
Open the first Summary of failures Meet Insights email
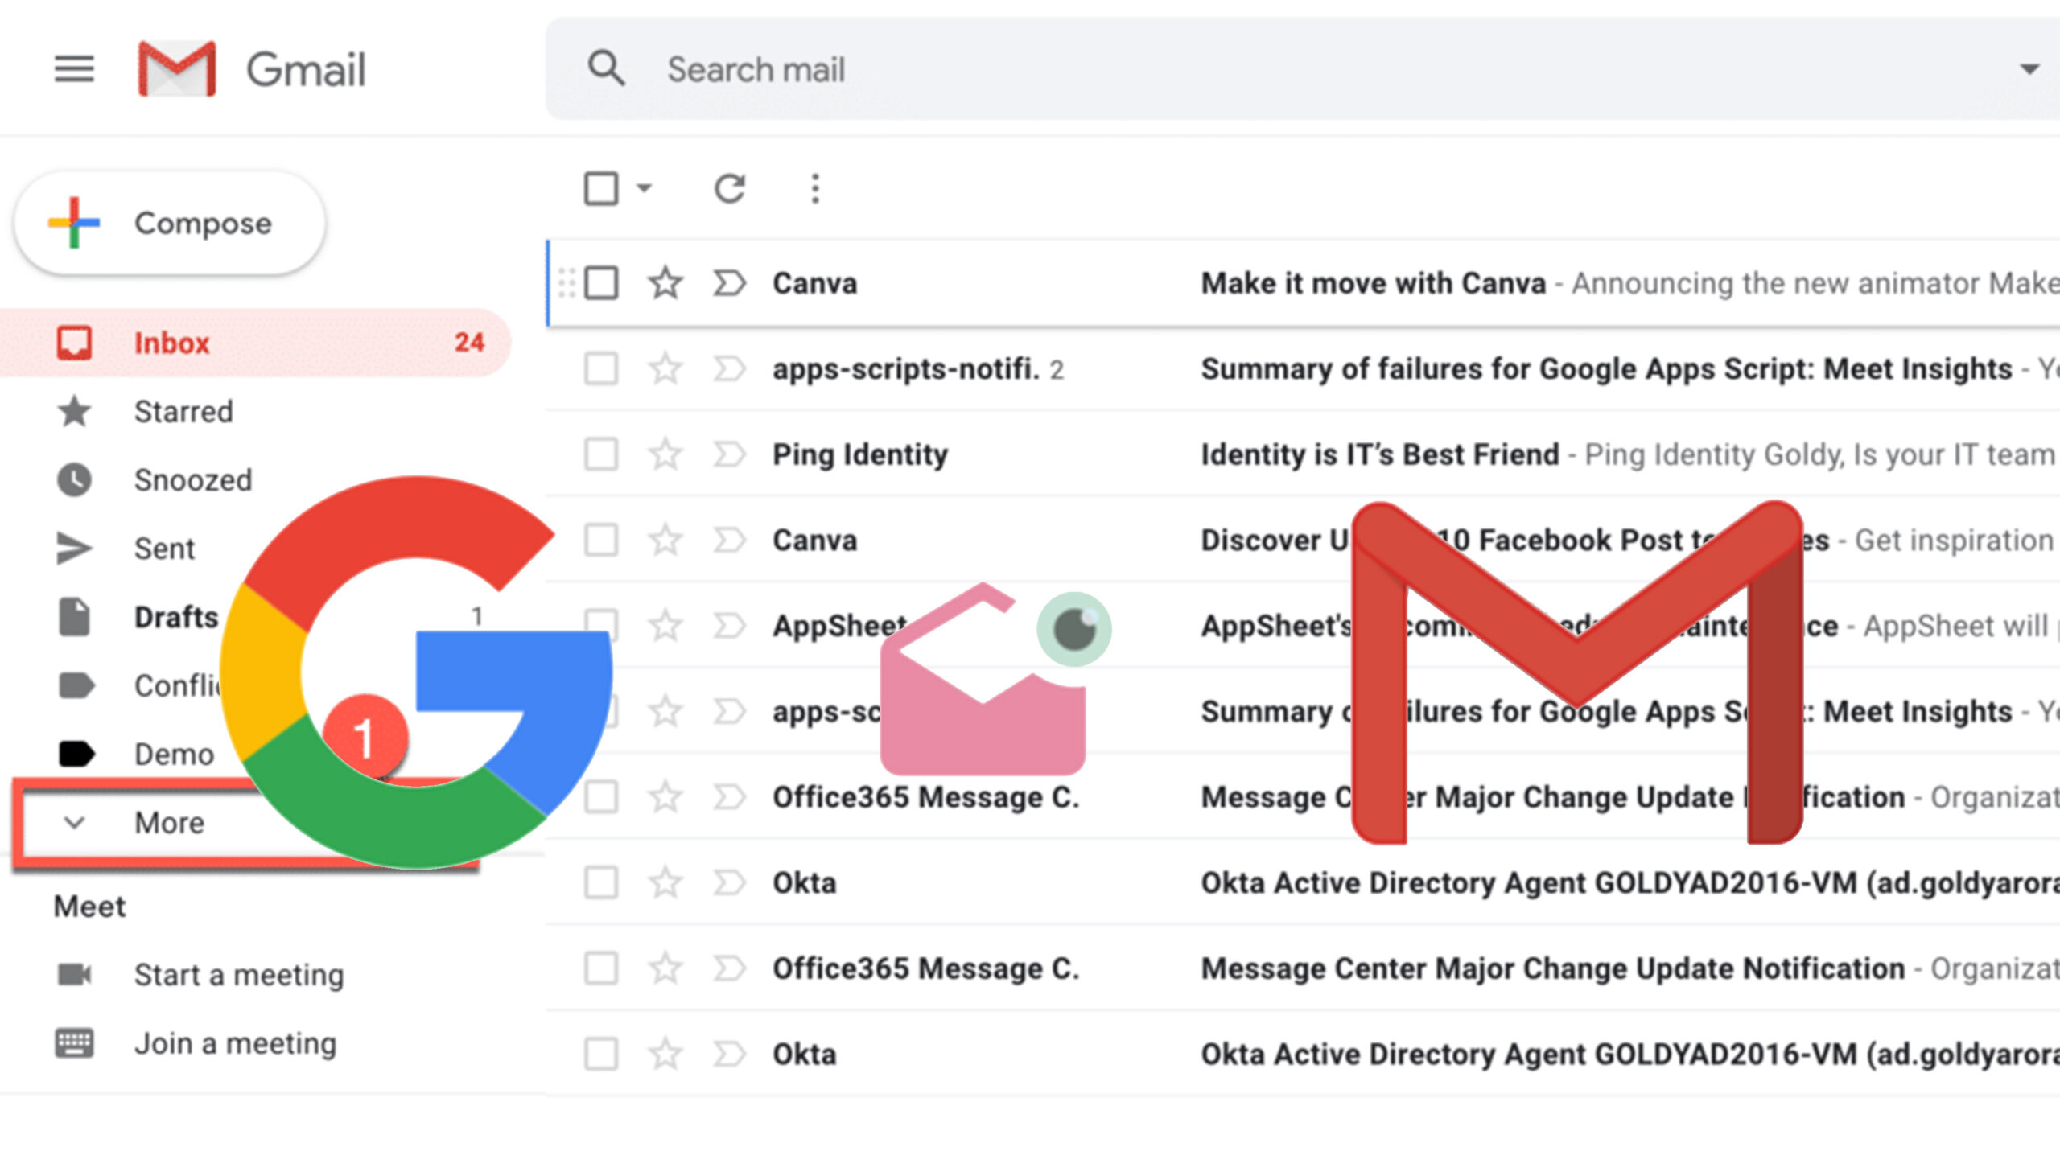[x=1303, y=369]
